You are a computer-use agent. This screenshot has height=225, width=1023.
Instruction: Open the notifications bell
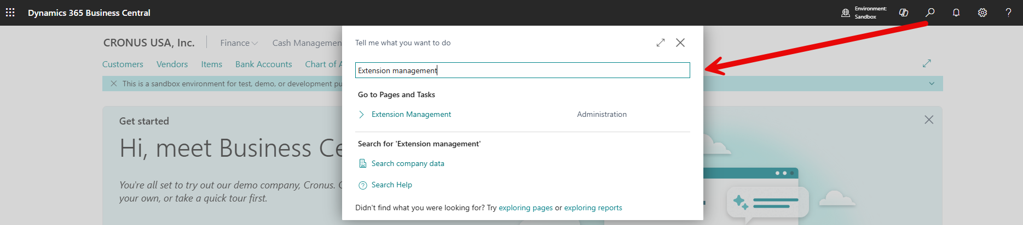[956, 13]
